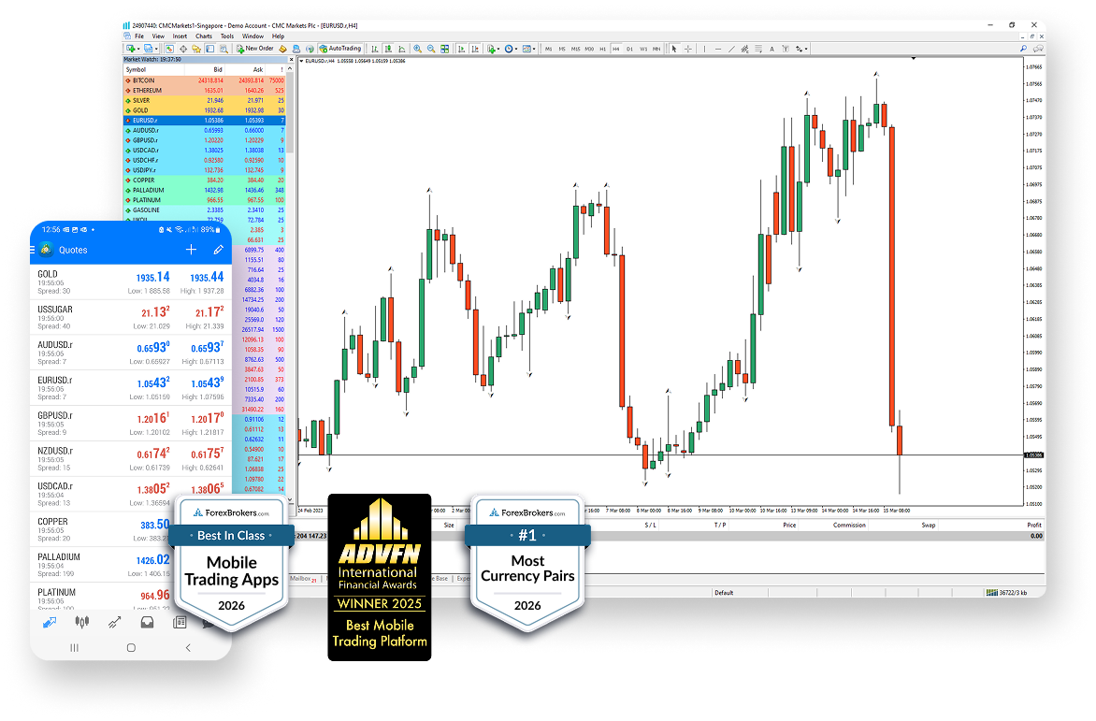Select the Line Chart icon

tap(401, 49)
